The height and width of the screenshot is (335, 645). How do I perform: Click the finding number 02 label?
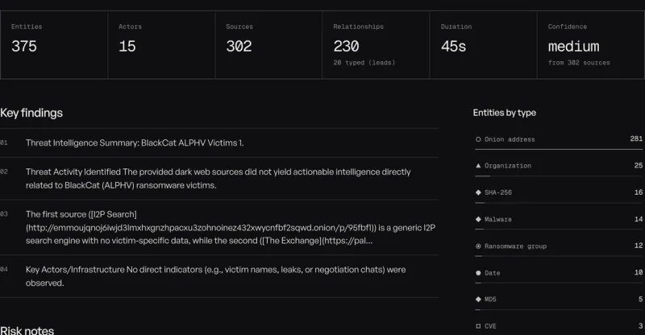[4, 172]
